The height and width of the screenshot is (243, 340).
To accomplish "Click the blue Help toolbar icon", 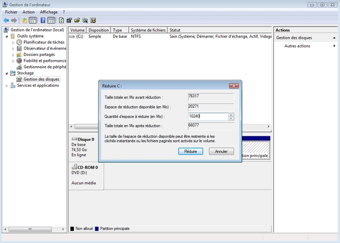I will point(42,20).
